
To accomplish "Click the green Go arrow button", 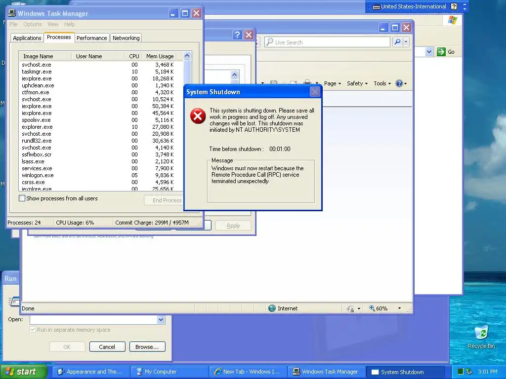I will point(441,51).
